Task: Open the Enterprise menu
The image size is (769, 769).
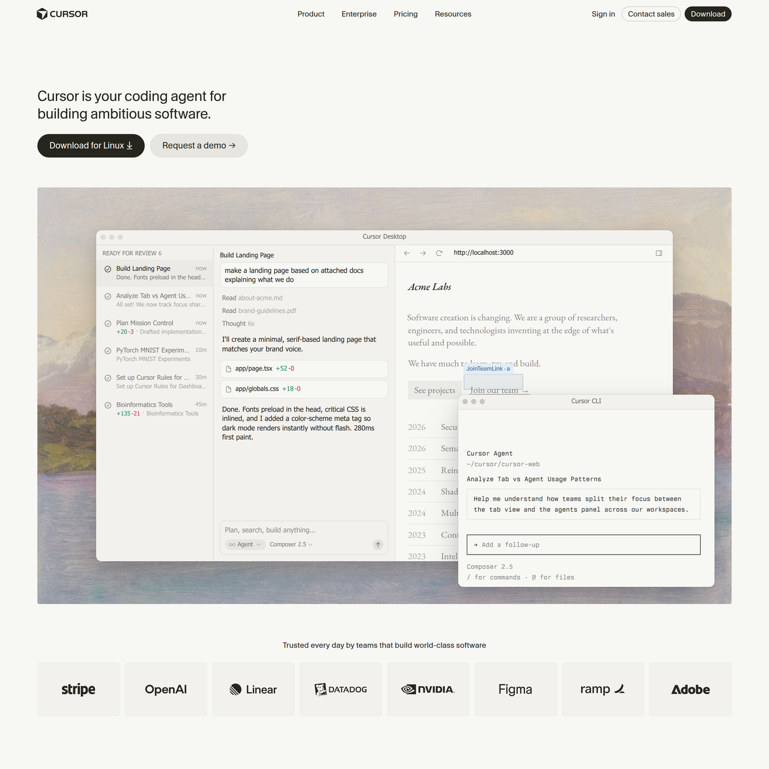Action: click(x=359, y=14)
